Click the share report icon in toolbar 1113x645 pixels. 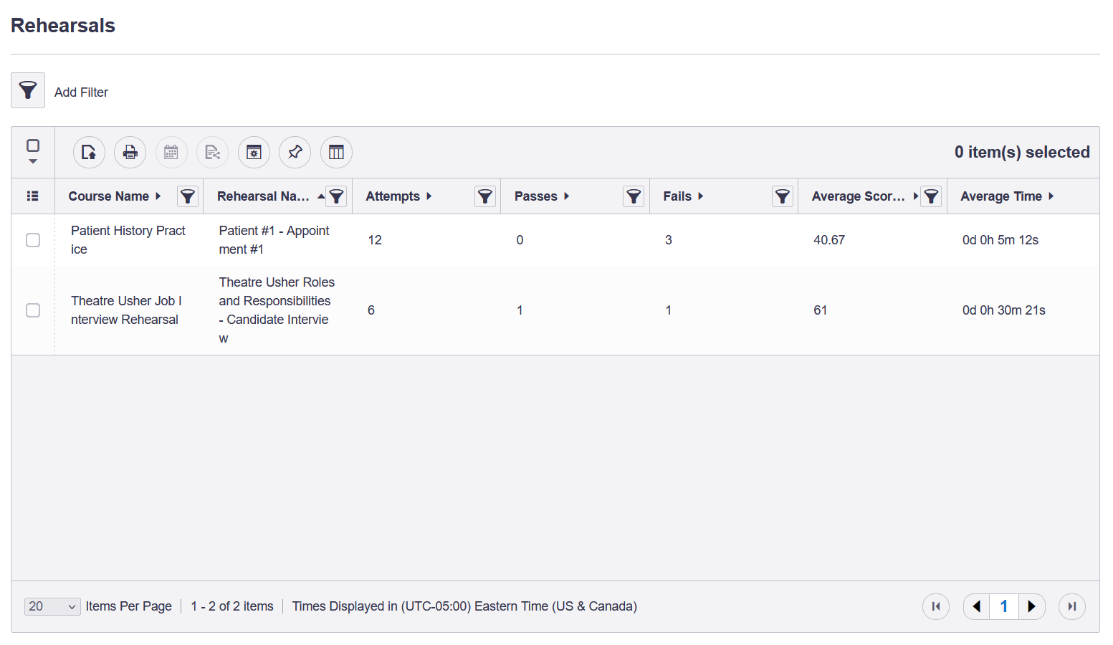tap(212, 152)
